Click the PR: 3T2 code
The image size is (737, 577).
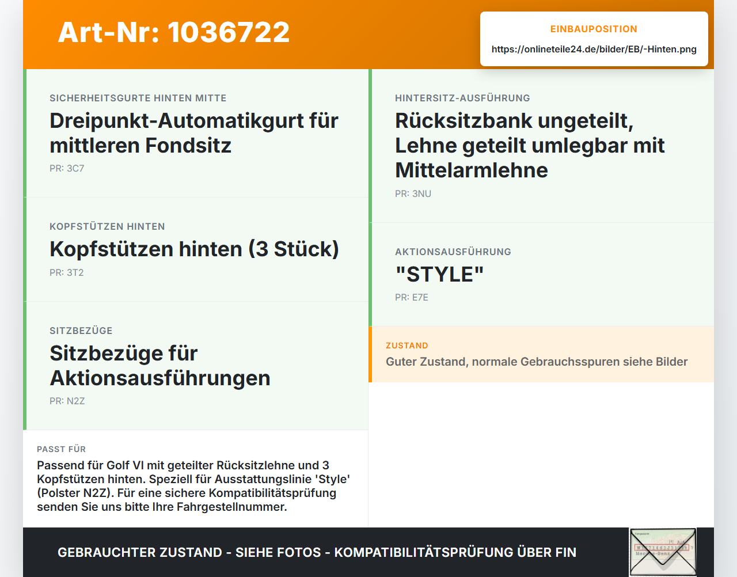[67, 272]
